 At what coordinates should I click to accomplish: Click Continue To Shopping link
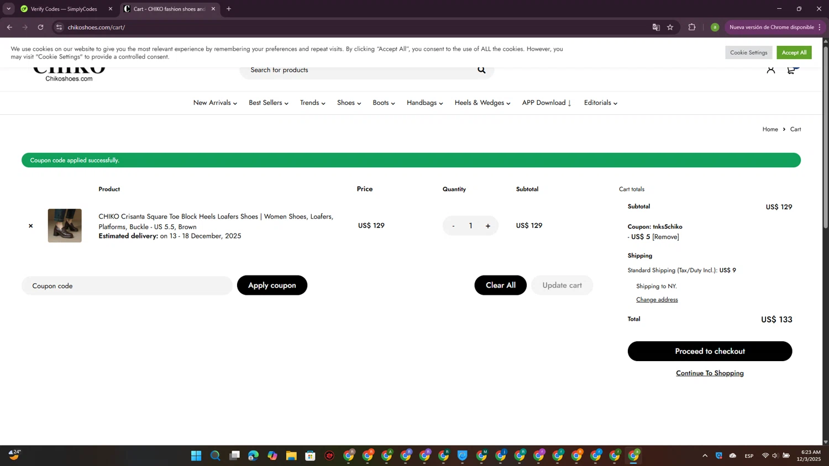(x=710, y=373)
